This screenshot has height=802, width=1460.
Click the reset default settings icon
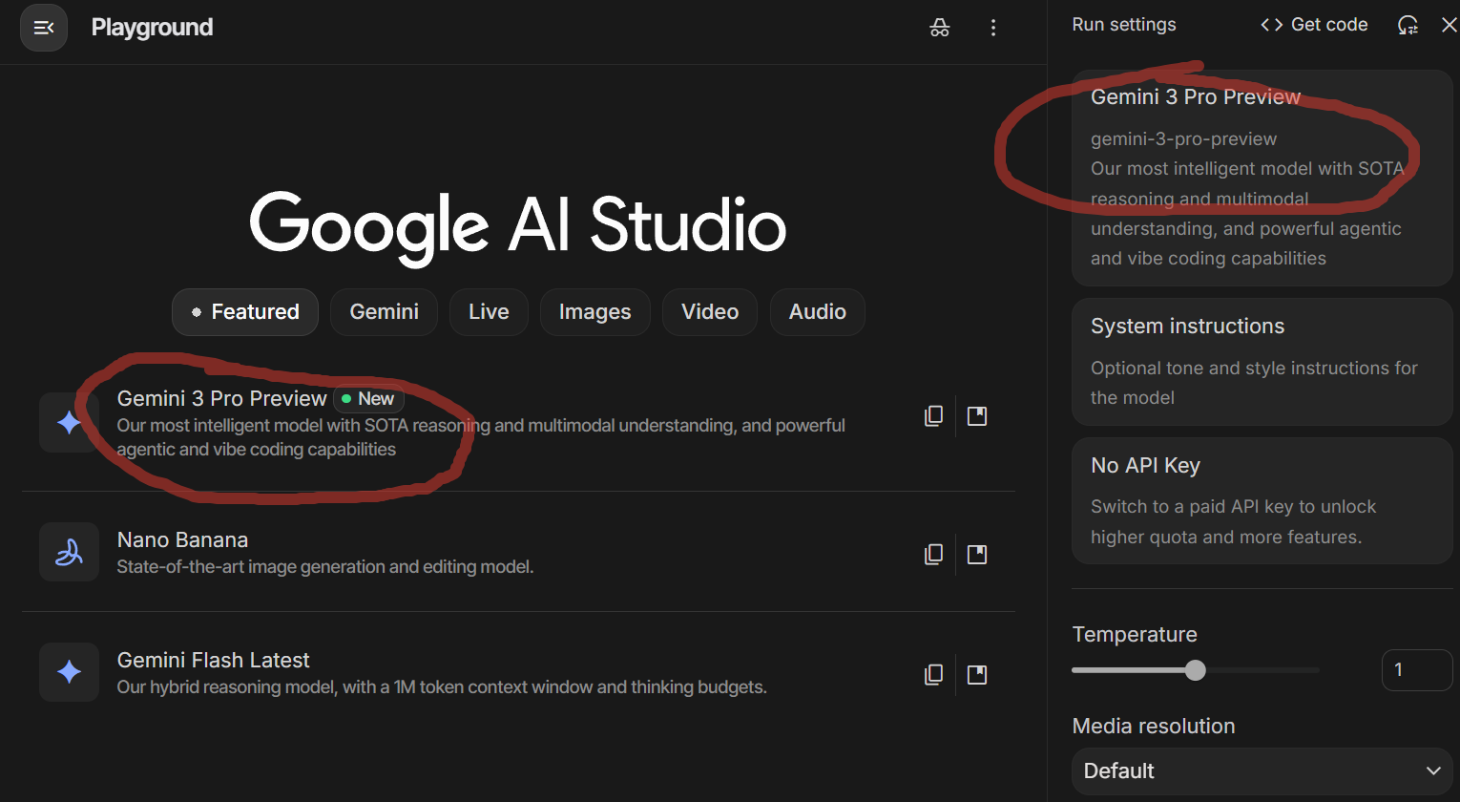pos(1408,25)
